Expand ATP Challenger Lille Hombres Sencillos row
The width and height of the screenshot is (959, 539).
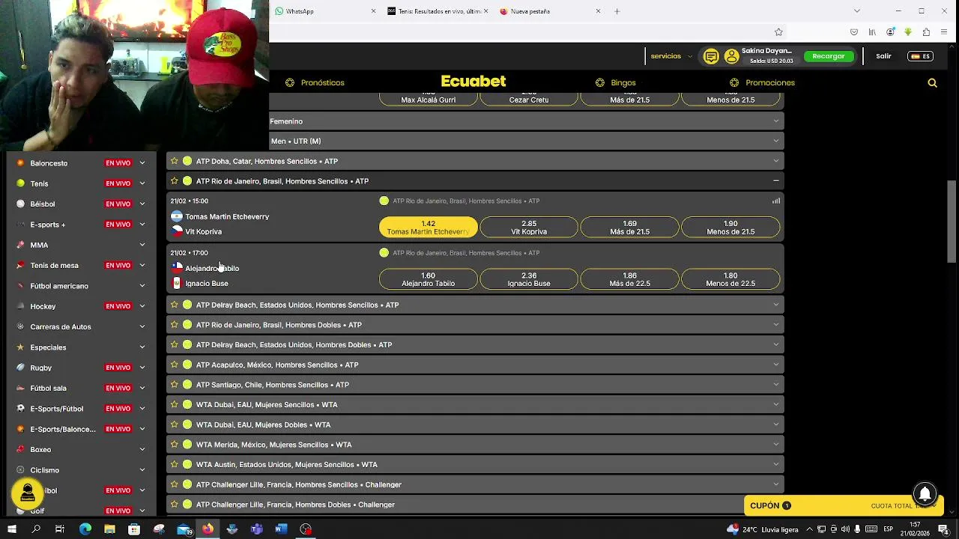475,484
